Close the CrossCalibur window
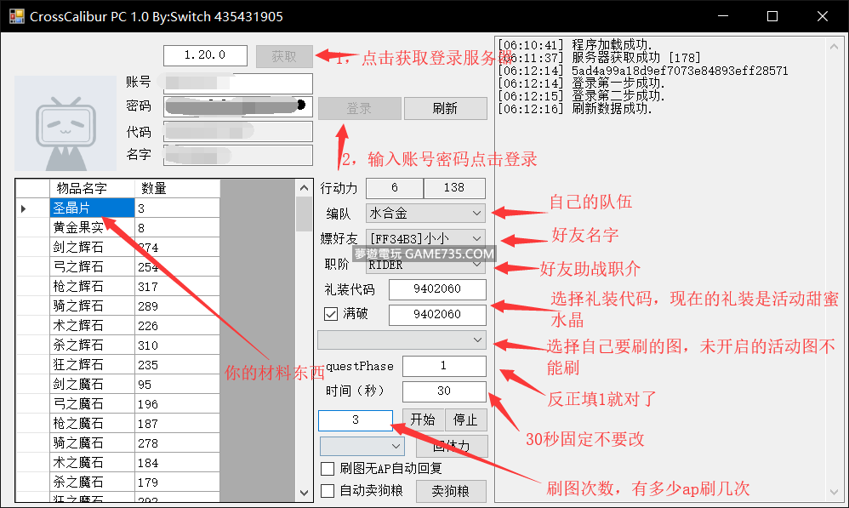849x508 pixels. [823, 16]
